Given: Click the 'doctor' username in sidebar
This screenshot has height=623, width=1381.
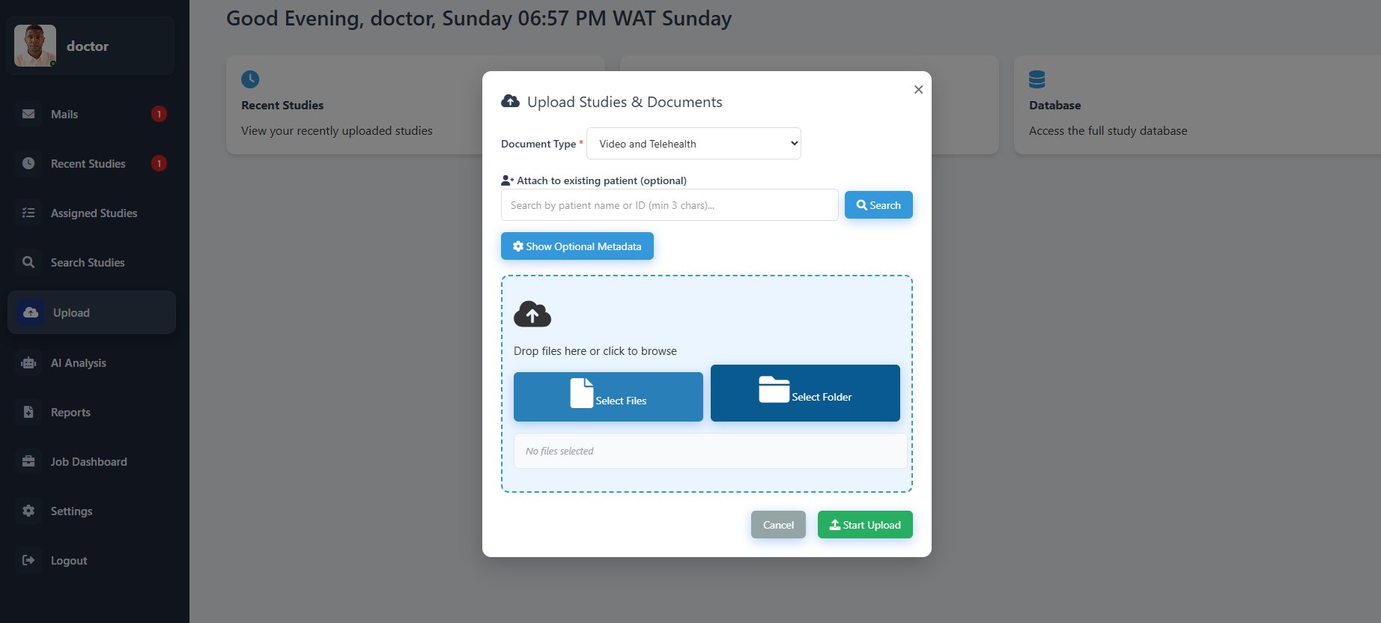Looking at the screenshot, I should tap(88, 46).
